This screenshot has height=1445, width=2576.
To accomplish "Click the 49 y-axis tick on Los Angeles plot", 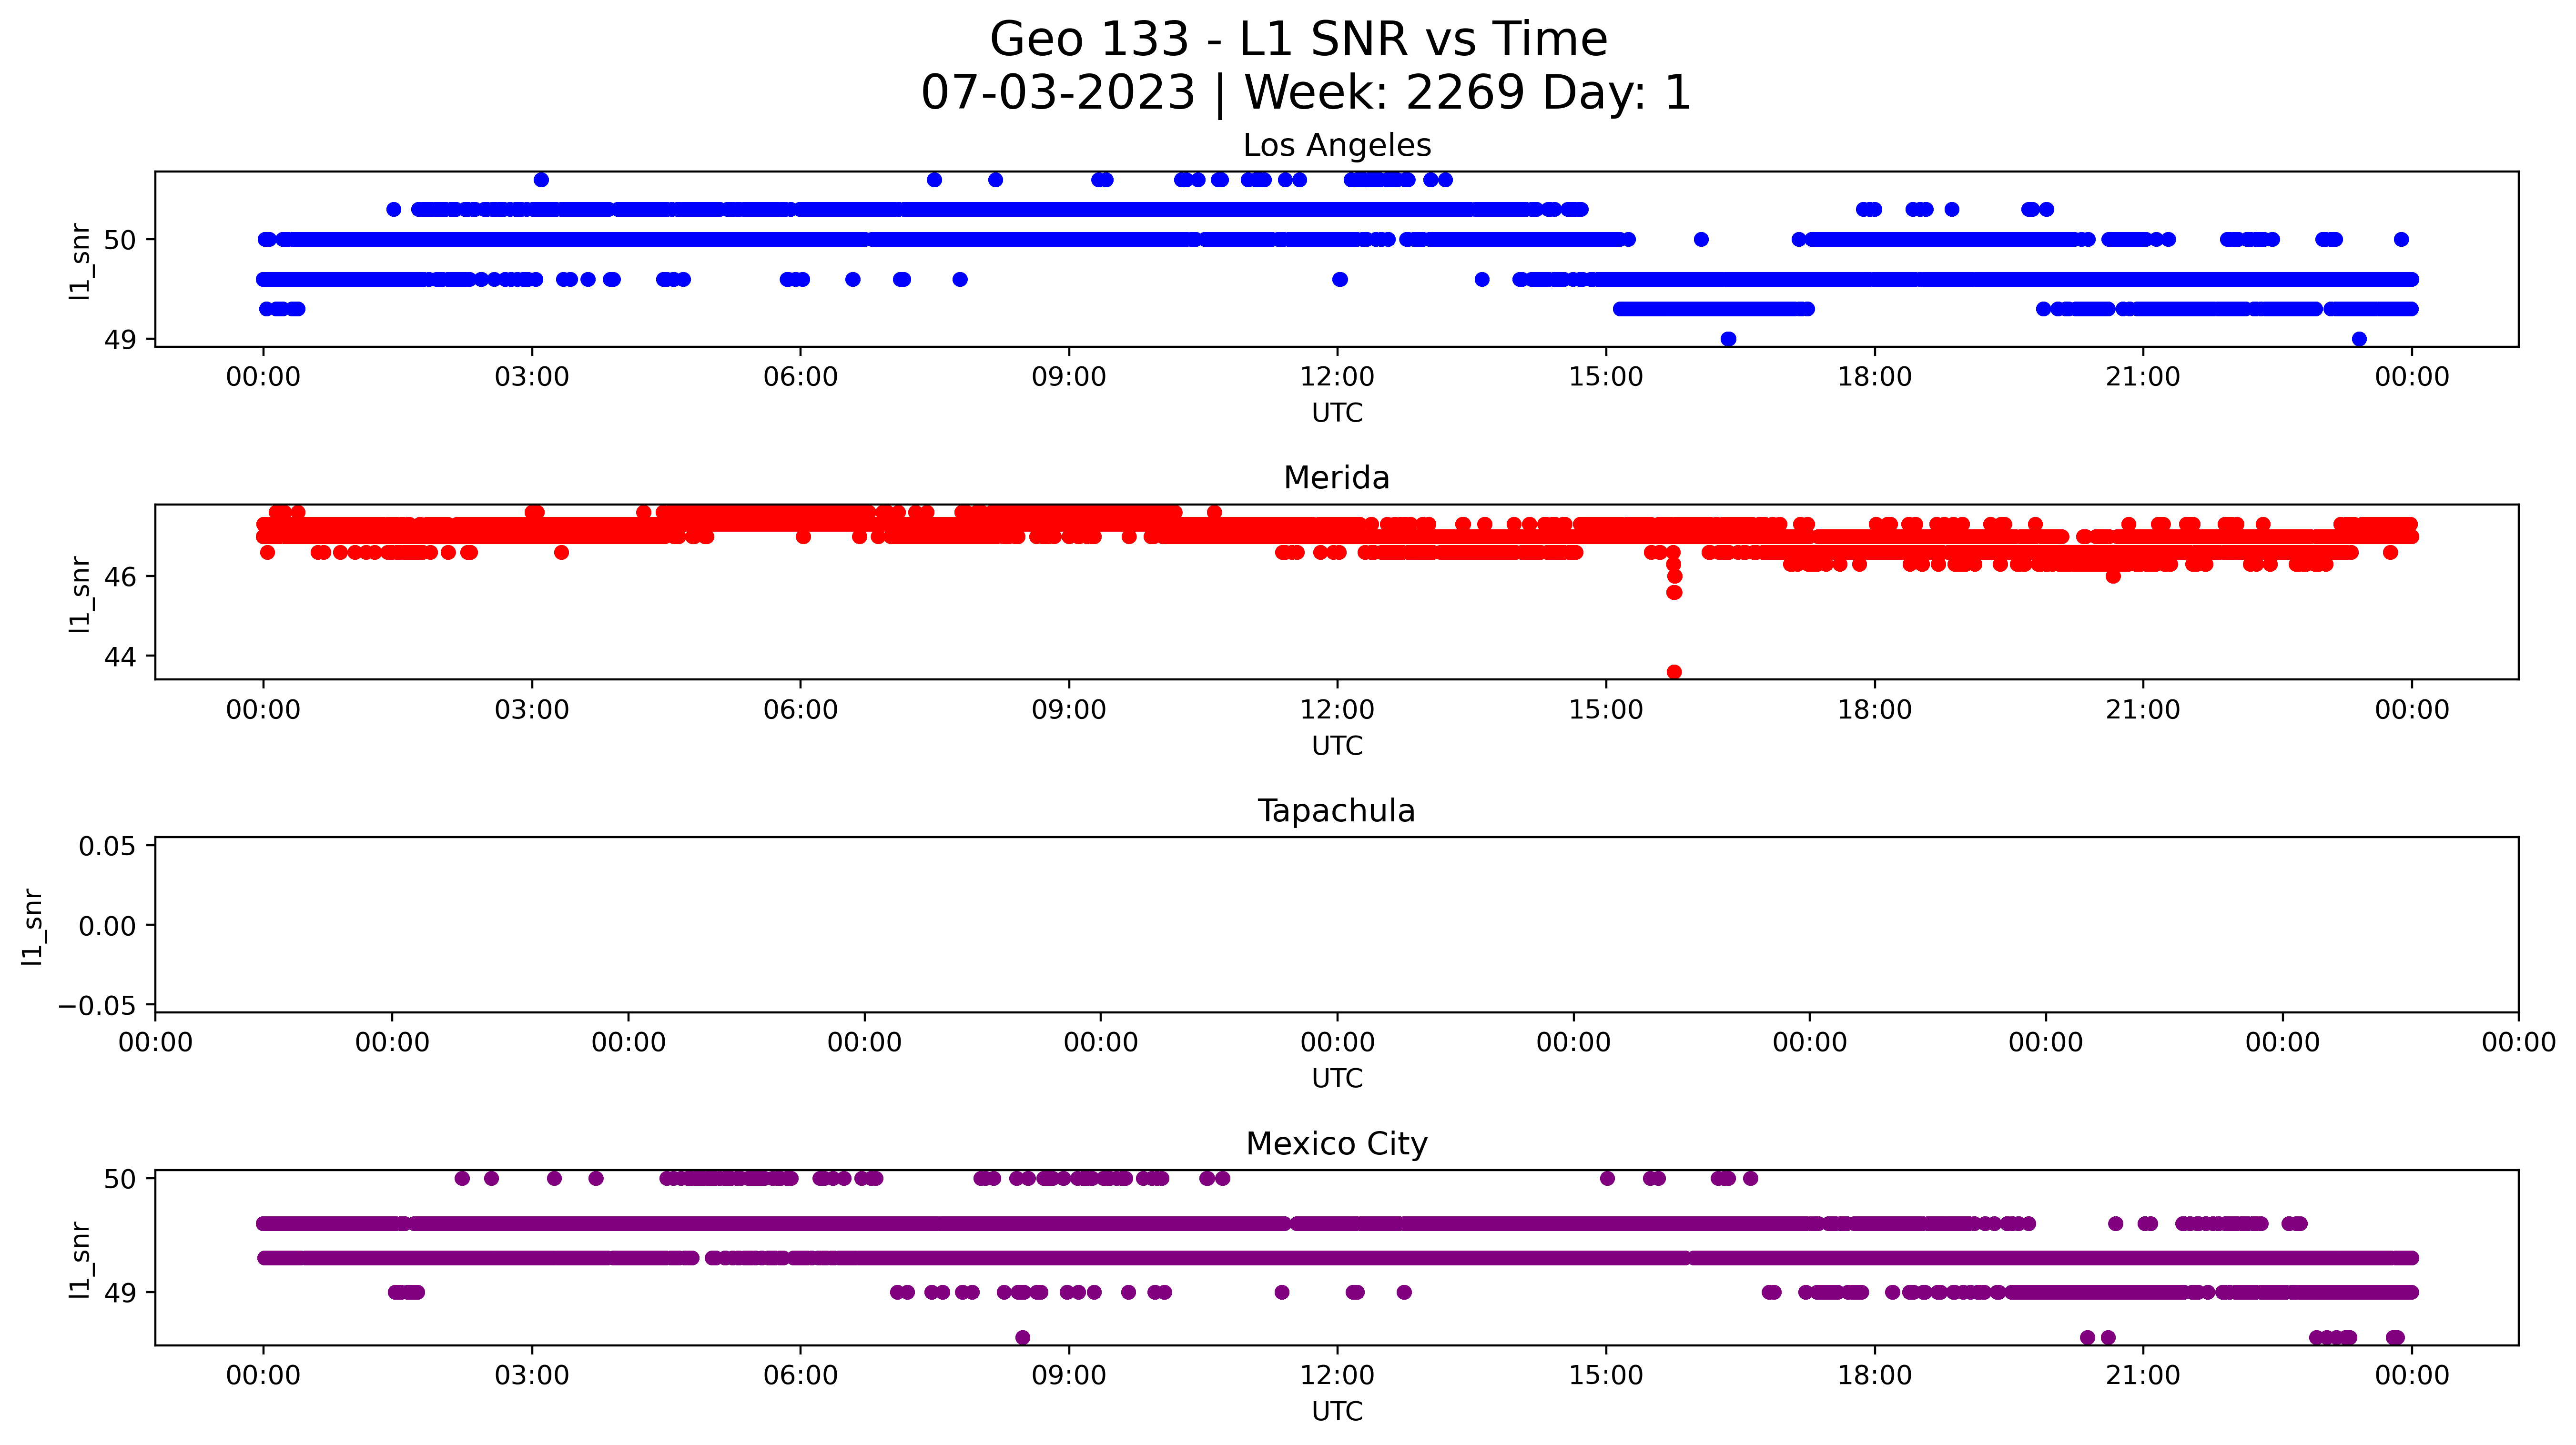I will coord(120,340).
